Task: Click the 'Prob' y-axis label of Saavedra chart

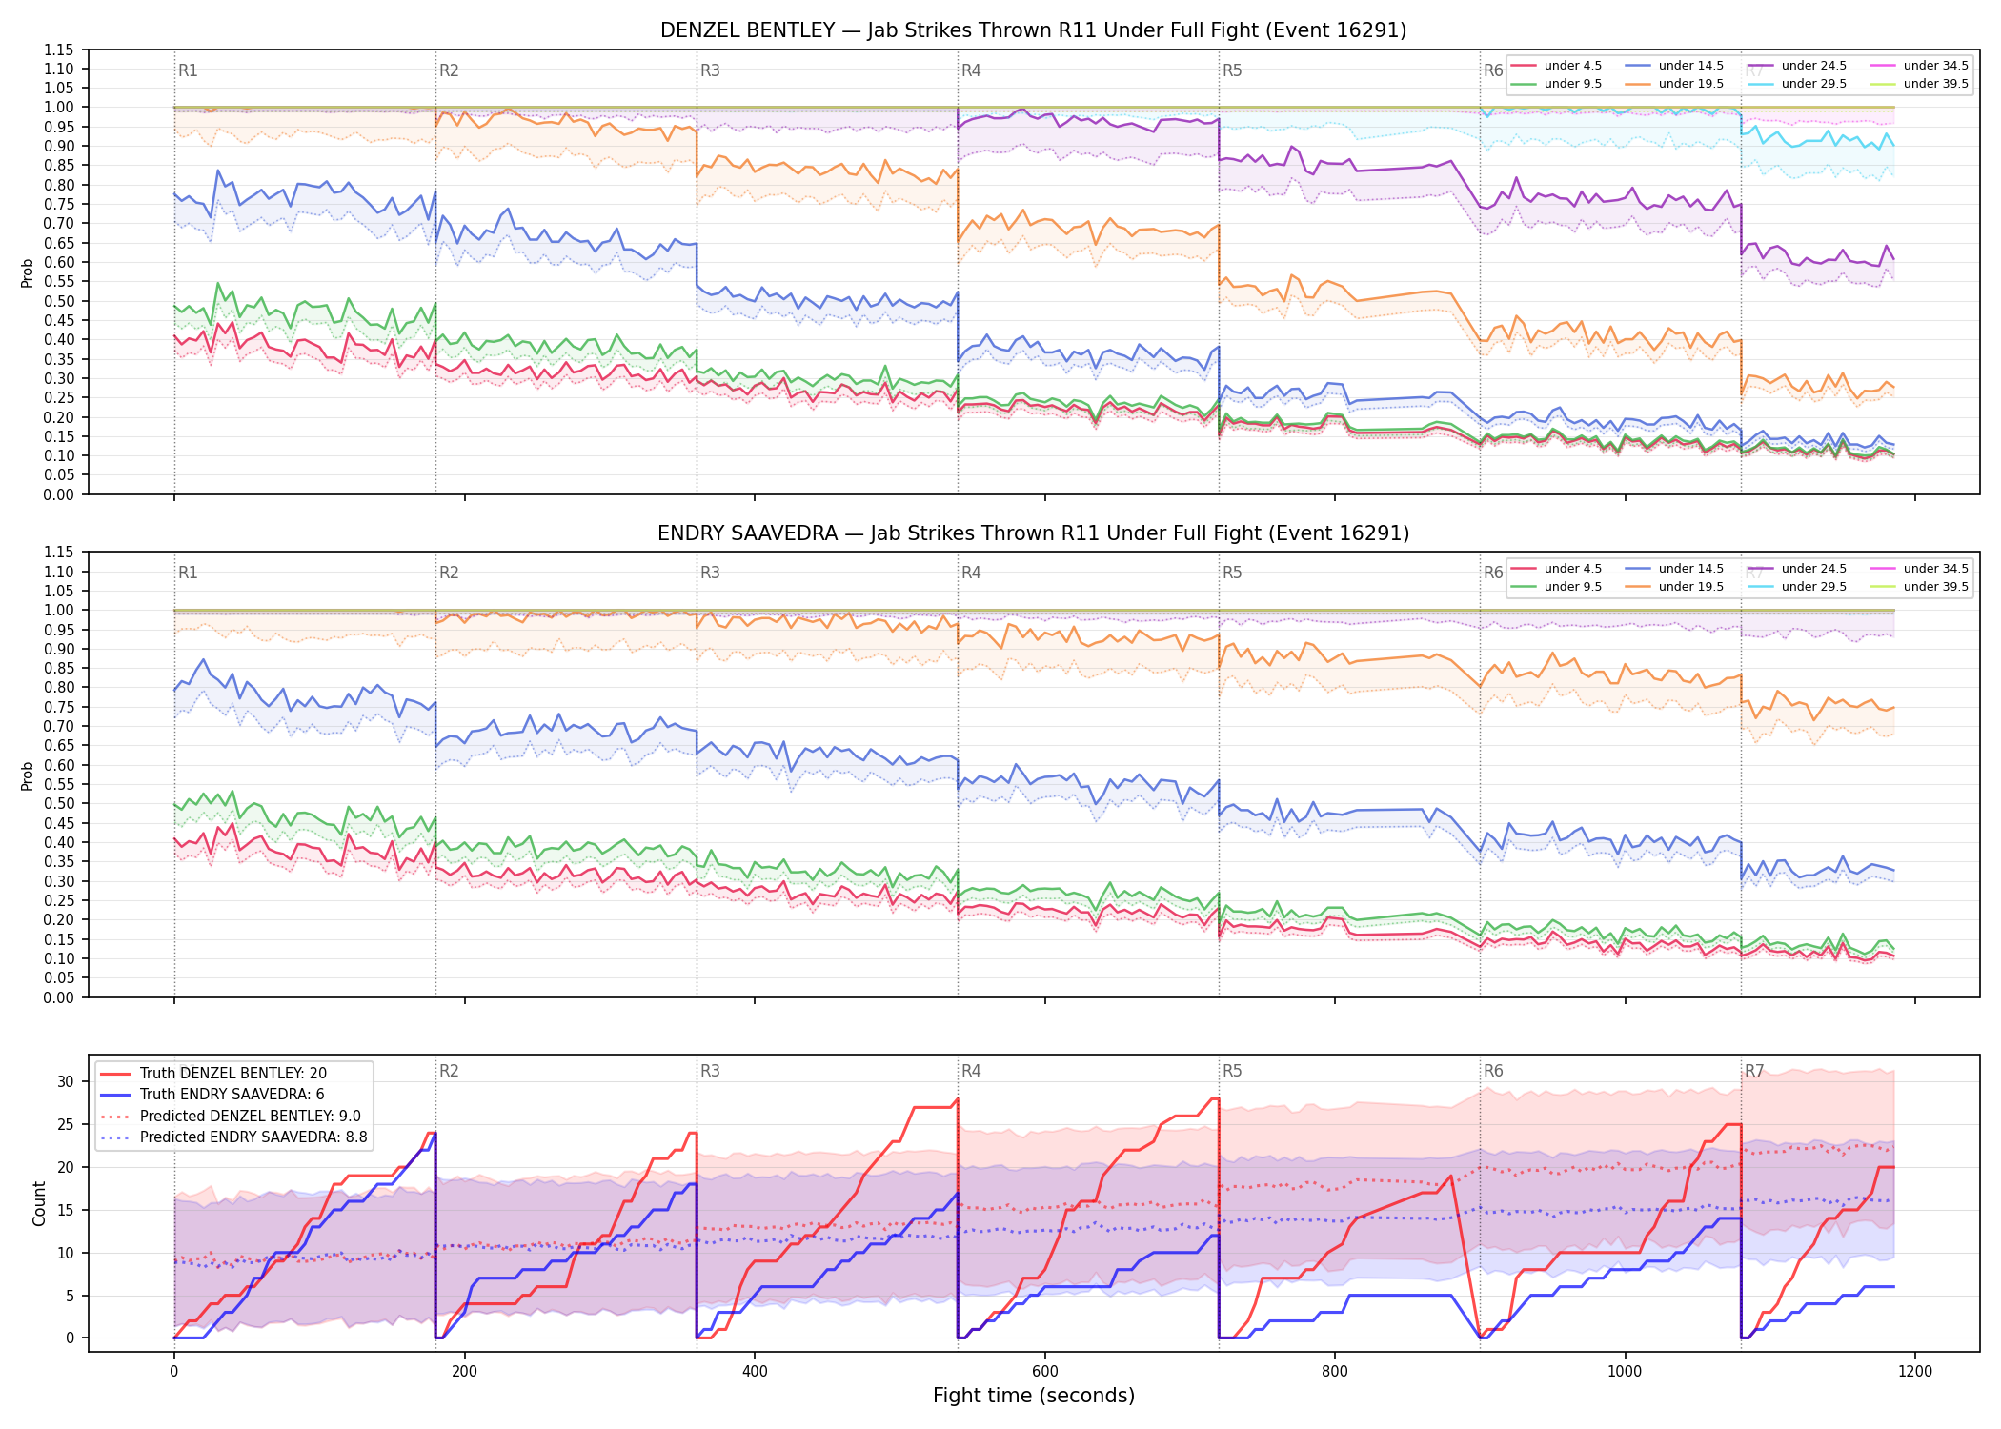Action: (x=28, y=775)
